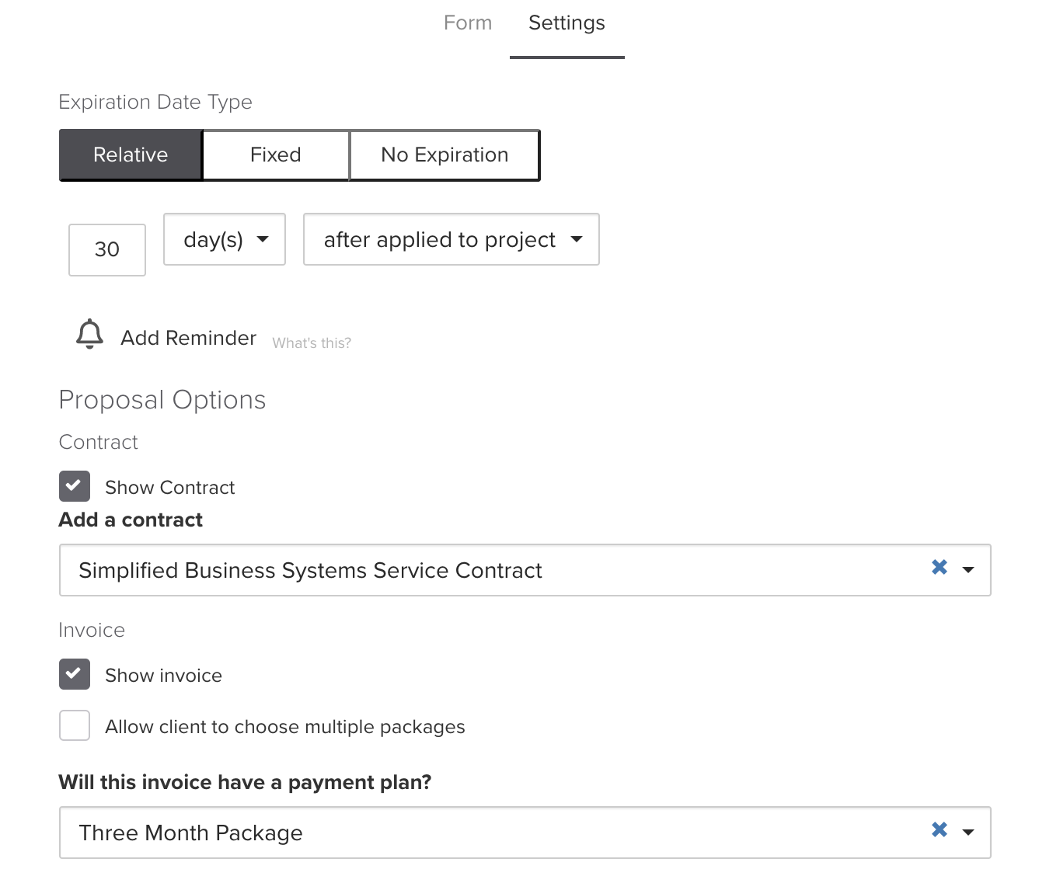Select the Relative expiration type
This screenshot has width=1046, height=890.
pyautogui.click(x=131, y=155)
